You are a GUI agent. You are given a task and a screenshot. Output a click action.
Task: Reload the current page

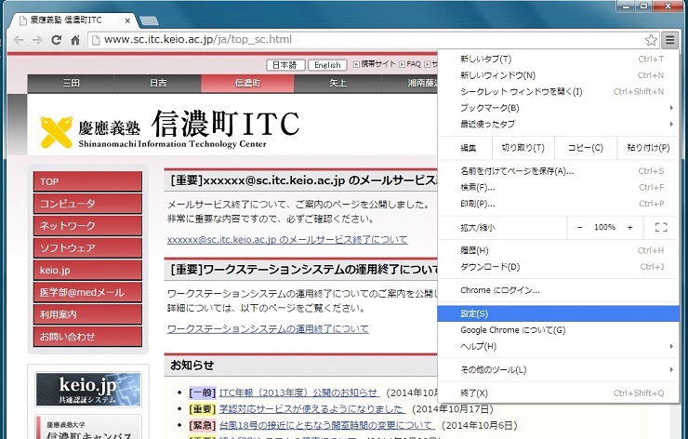(56, 40)
